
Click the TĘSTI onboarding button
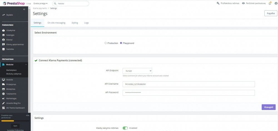[15, 126]
